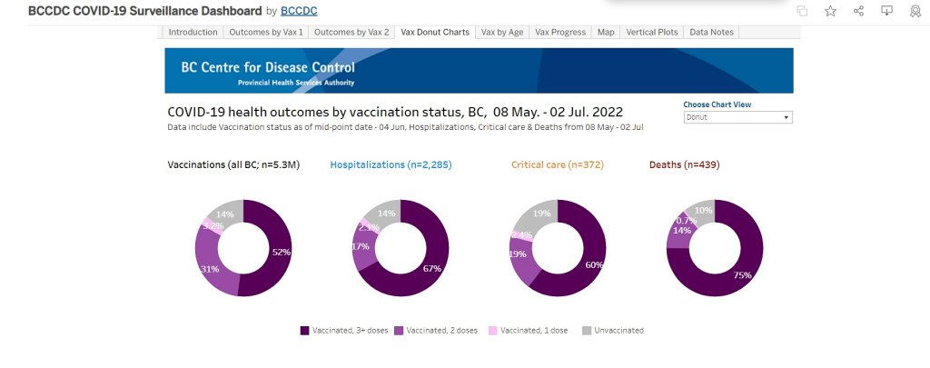Viewport: 930px width, 368px height.
Task: Click the BCCDC author link
Action: point(300,11)
